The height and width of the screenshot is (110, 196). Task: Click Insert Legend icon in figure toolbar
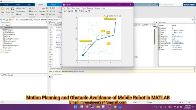coord(82,11)
